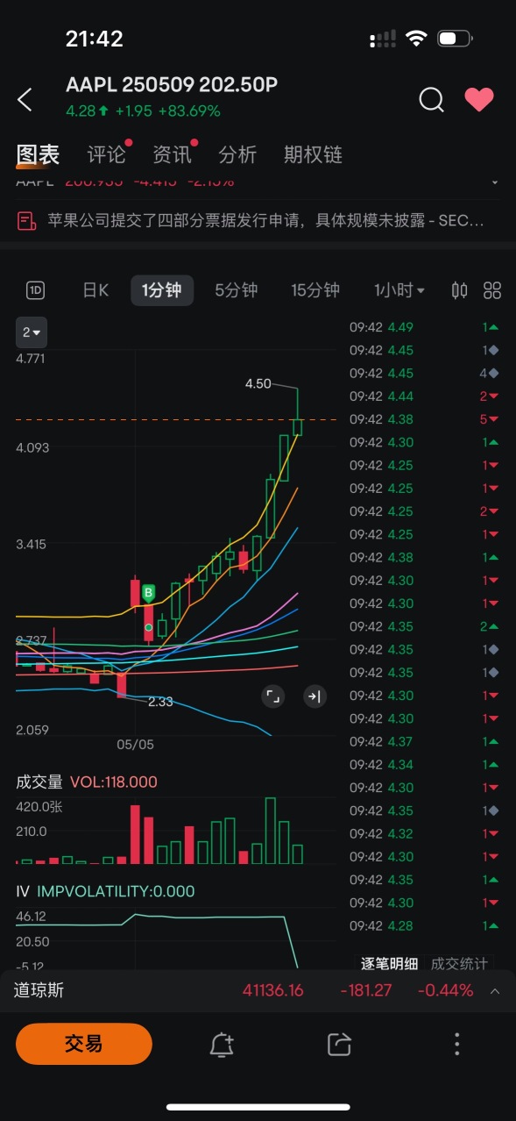516x1121 pixels.
Task: Jump to latest candle arrow icon
Action: pos(314,696)
